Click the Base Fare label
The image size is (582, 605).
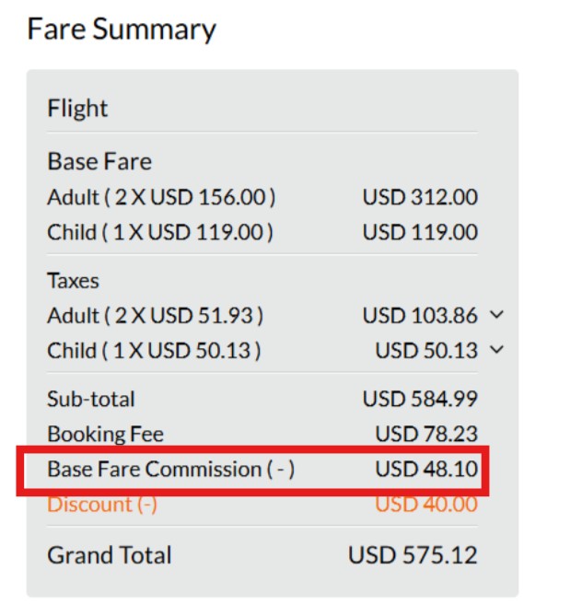pos(99,162)
